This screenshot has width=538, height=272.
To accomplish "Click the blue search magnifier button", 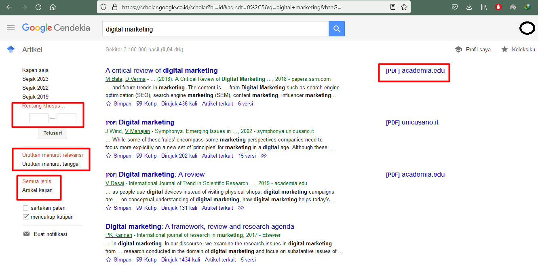I will tap(337, 29).
